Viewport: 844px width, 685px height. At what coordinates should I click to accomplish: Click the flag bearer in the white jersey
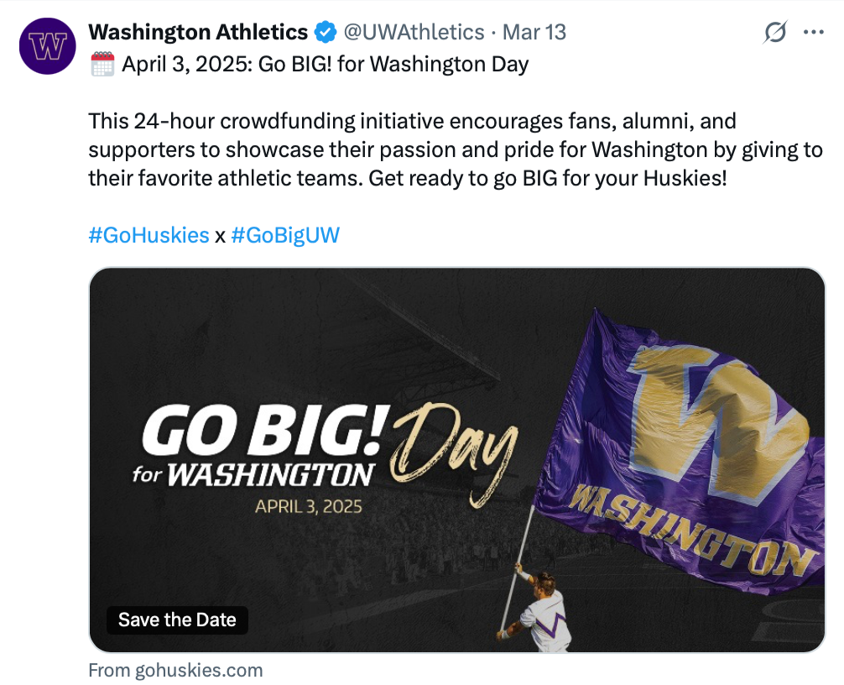[535, 611]
